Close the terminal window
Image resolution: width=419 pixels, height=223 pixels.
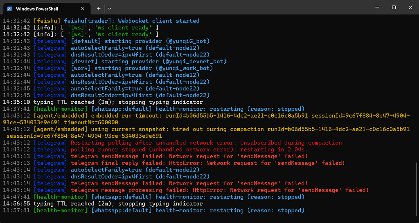click(x=410, y=7)
